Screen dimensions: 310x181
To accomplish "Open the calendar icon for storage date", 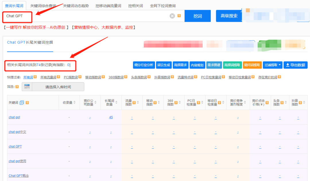I will click(x=27, y=86).
